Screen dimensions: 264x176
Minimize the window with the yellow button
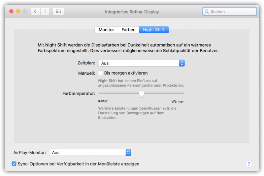tap(18, 11)
